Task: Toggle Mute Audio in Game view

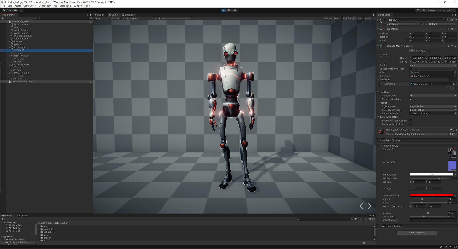Action: coord(349,18)
